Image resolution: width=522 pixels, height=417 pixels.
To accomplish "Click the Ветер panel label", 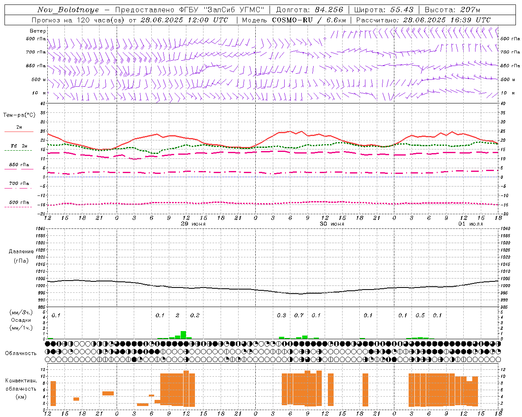I will [38, 31].
